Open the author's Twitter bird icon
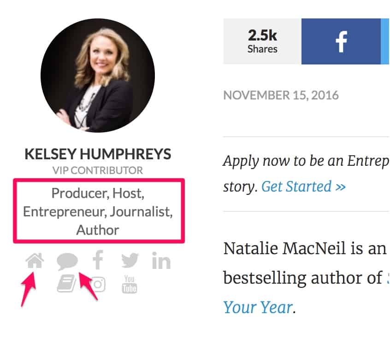The image size is (390, 338). coord(130,261)
